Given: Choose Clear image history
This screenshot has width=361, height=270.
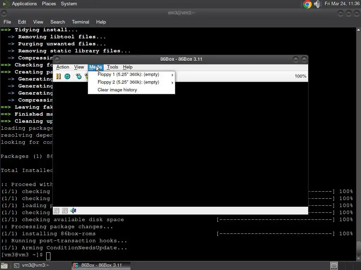Looking at the screenshot, I should coord(131,90).
